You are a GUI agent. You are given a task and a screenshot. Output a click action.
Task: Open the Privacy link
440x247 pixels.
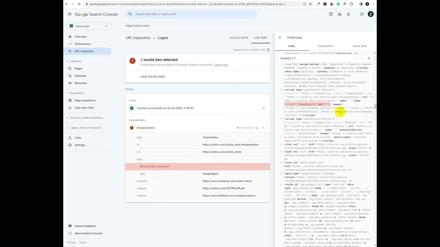pyautogui.click(x=71, y=243)
